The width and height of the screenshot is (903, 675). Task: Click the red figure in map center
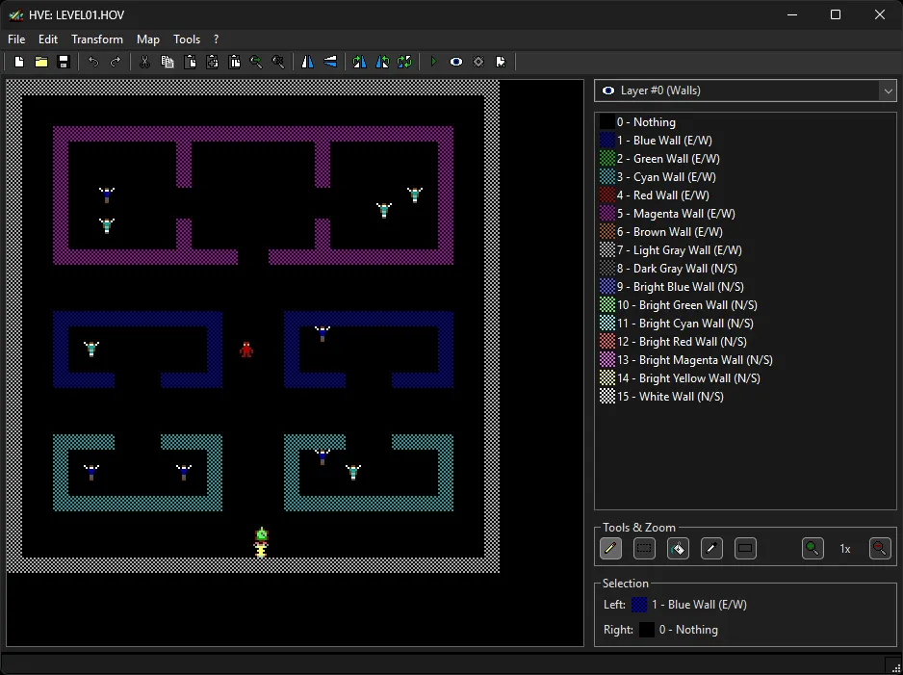click(x=246, y=349)
